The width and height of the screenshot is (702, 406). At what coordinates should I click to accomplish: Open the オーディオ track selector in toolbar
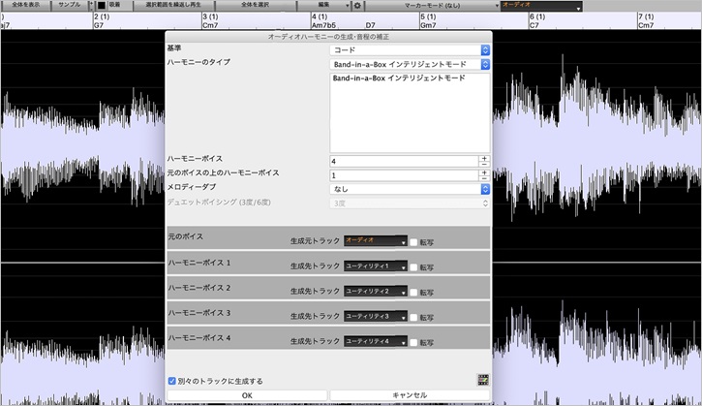click(x=541, y=6)
